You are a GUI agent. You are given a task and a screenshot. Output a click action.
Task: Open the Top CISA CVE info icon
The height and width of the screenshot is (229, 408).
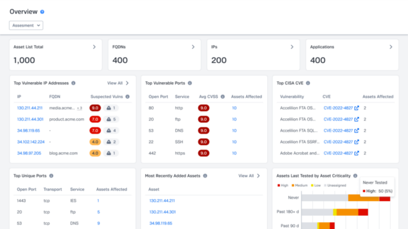308,83
